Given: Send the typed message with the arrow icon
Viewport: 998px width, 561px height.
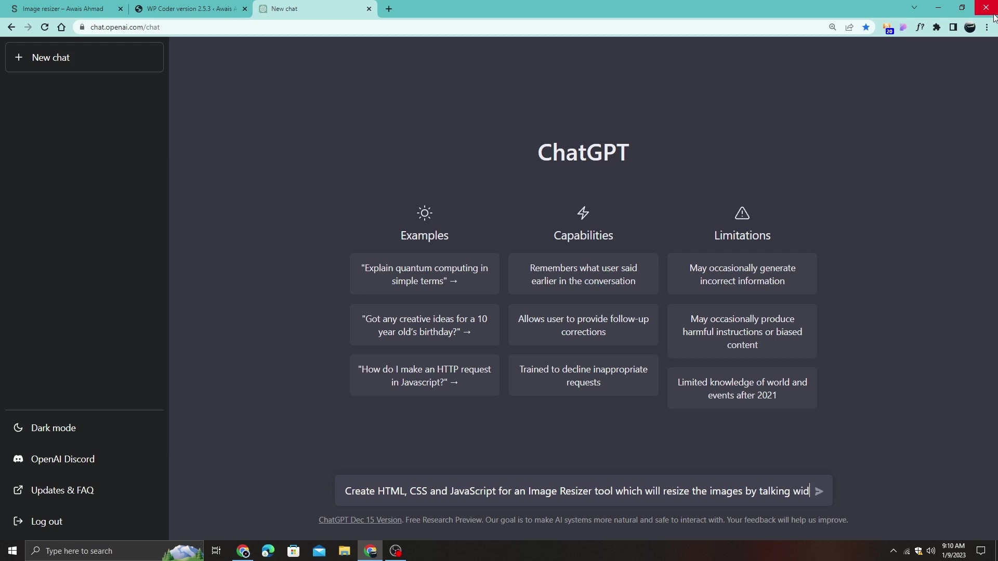Looking at the screenshot, I should (x=819, y=491).
